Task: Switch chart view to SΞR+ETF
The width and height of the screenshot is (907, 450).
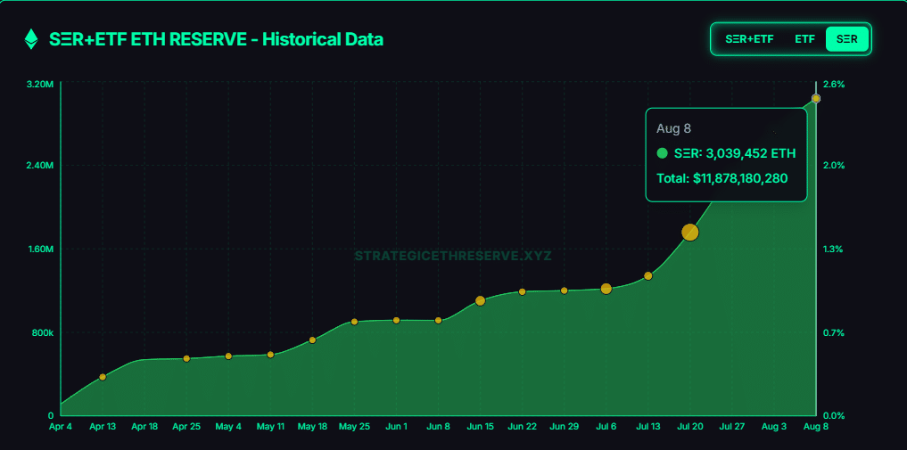Action: 748,39
